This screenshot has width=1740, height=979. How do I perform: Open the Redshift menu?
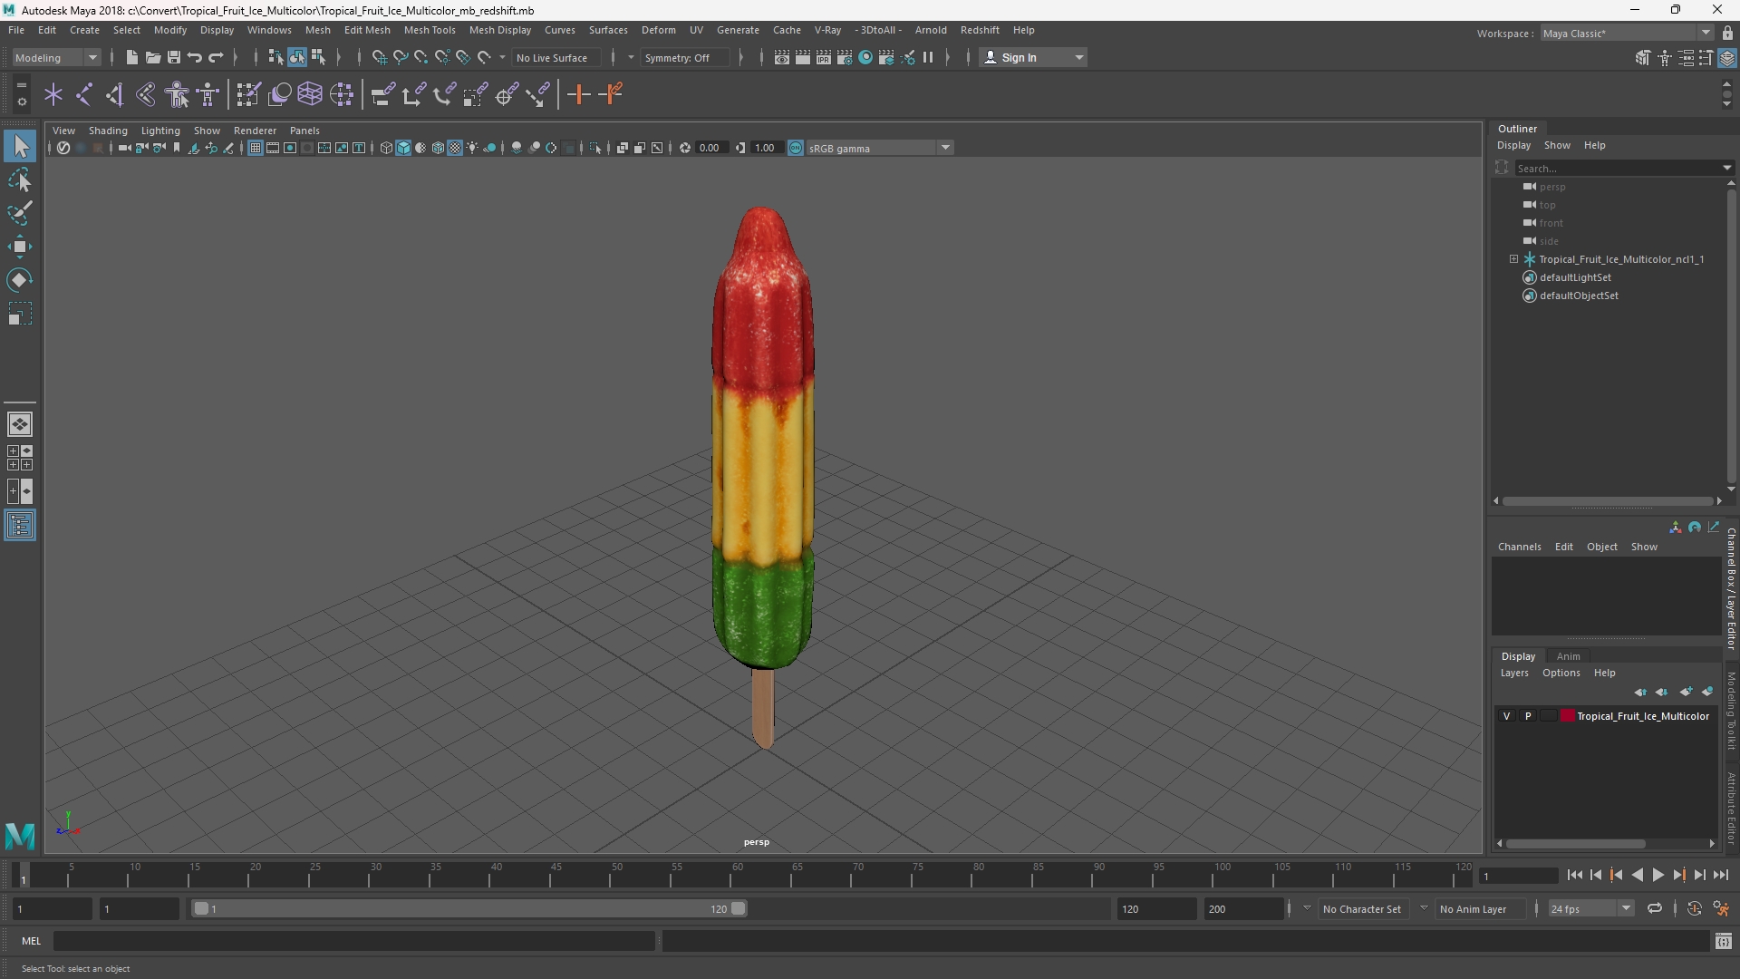coord(980,30)
